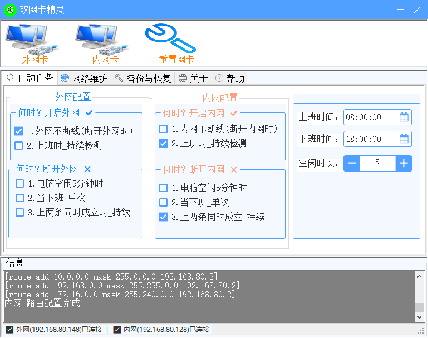Enable 内网不断线(断开内网时) checkbox
Viewport: 428px width, 338px height.
163,129
